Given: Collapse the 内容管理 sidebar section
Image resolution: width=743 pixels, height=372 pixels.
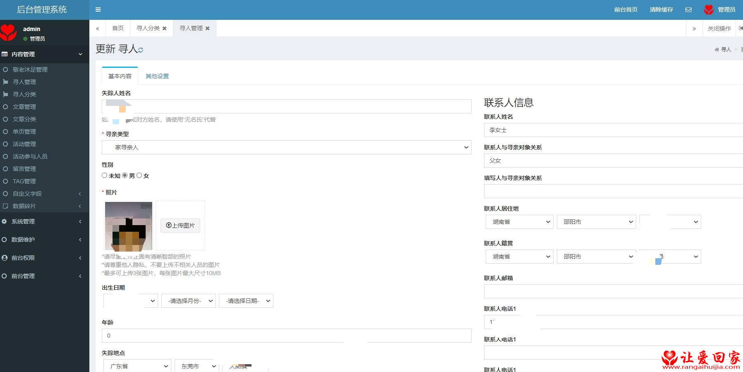Looking at the screenshot, I should (x=45, y=54).
